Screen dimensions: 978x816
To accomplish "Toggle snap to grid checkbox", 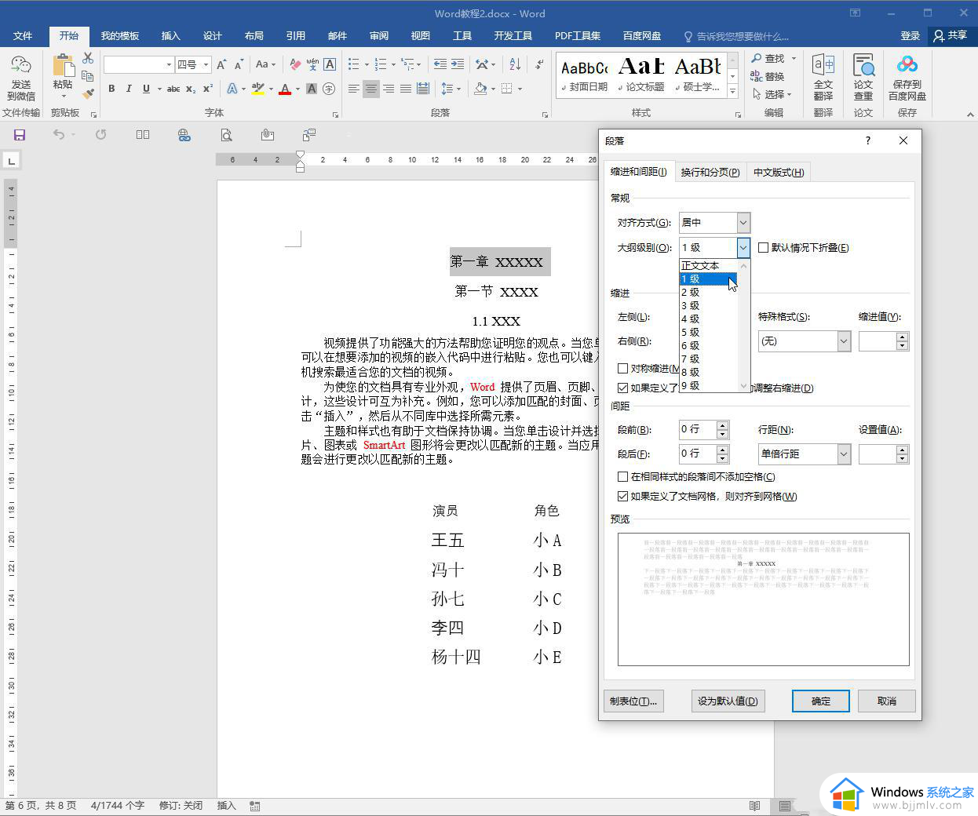I will click(x=622, y=496).
